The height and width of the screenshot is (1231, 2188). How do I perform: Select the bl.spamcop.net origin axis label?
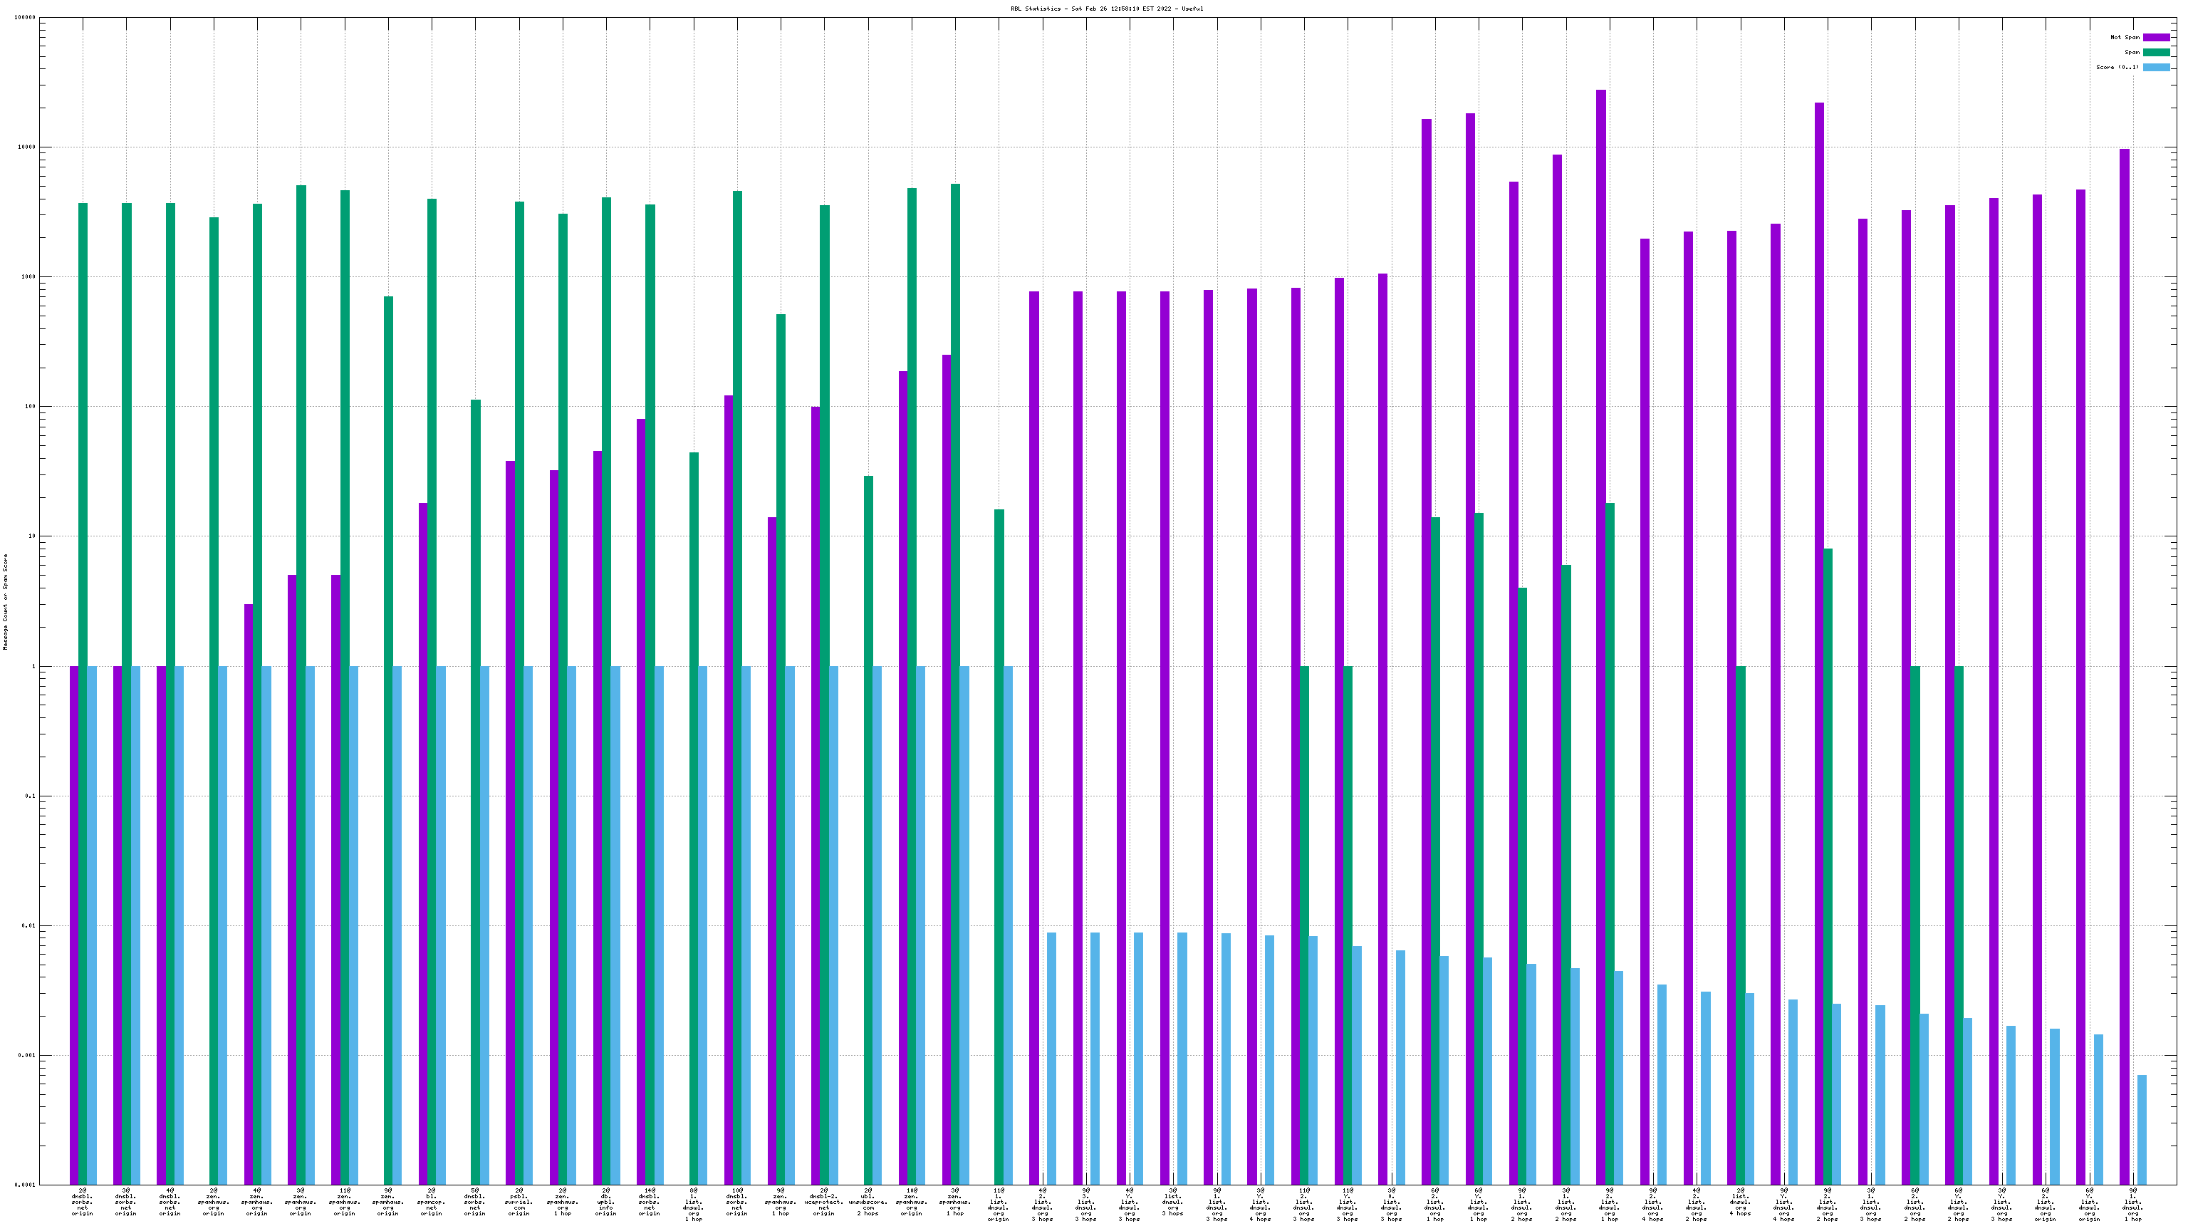[x=432, y=1202]
